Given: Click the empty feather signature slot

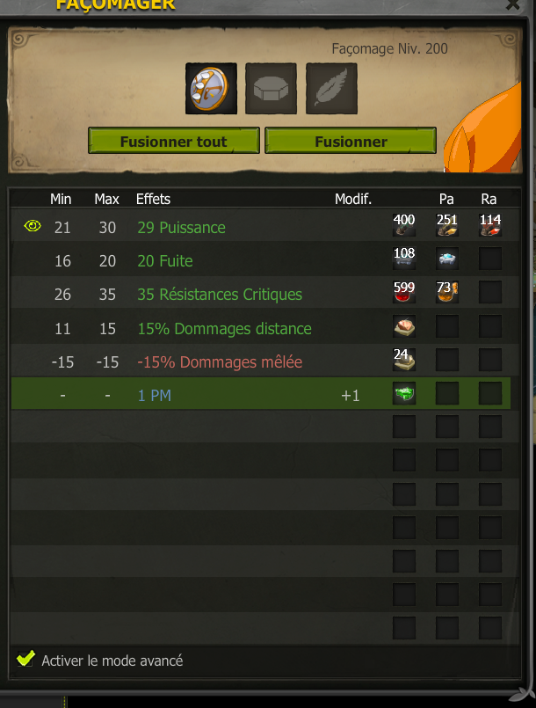Looking at the screenshot, I should (x=331, y=89).
